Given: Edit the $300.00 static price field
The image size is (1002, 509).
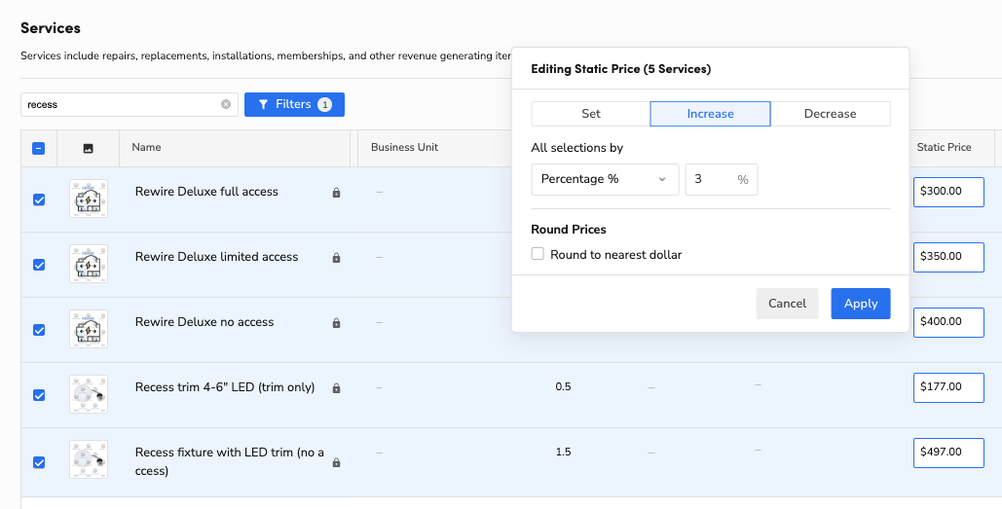Looking at the screenshot, I should click(x=948, y=192).
